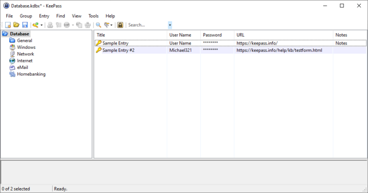The image size is (368, 193).
Task: Click the Perform Auto-Type toolbar icon
Action: coord(88,25)
